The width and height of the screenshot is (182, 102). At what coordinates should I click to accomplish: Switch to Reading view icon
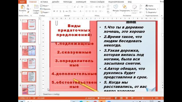(x=127, y=98)
